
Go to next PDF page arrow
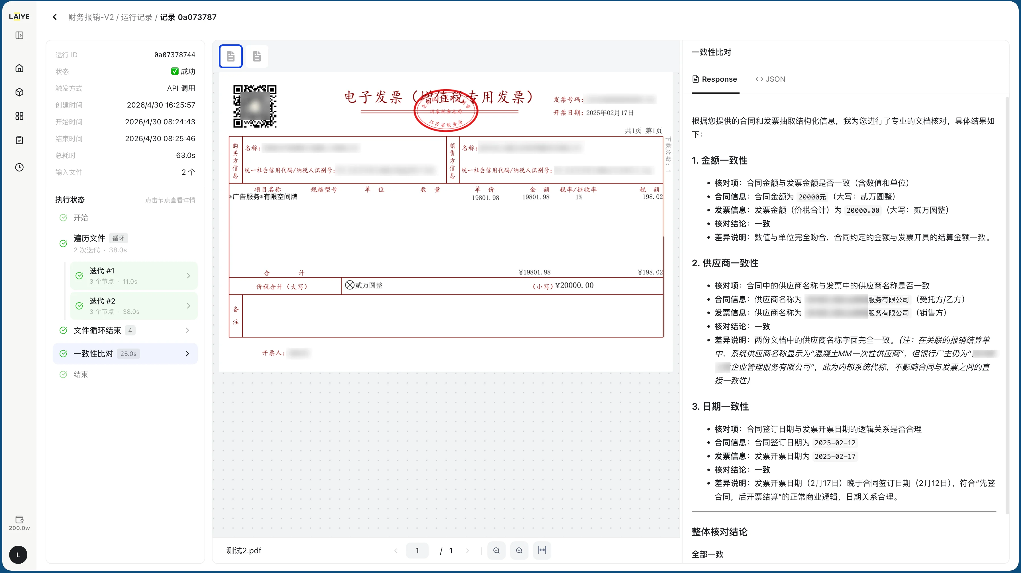[x=467, y=551]
